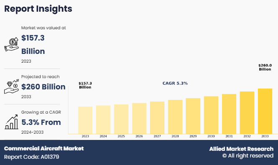Click the 5.3% From growth rate text
The height and width of the screenshot is (165, 278).
point(41,122)
